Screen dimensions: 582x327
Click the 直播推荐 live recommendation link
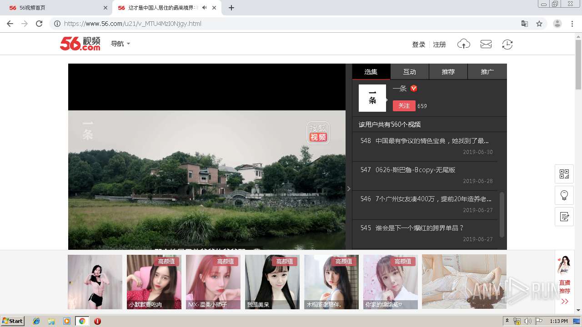(x=565, y=287)
